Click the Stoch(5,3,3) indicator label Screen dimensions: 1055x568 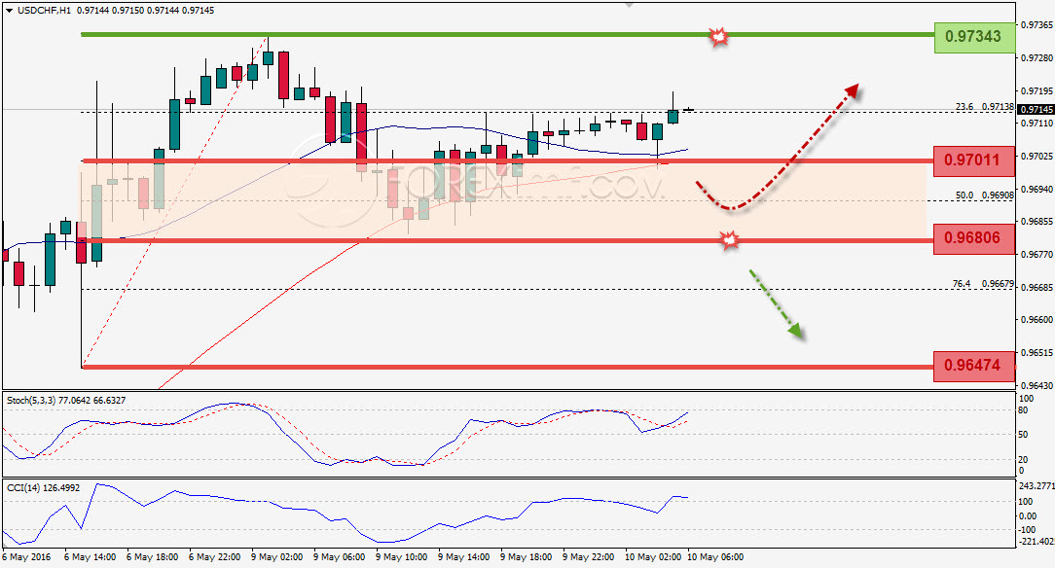(66, 400)
